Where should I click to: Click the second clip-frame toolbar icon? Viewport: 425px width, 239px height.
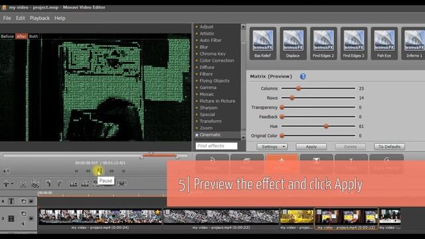coord(85,184)
